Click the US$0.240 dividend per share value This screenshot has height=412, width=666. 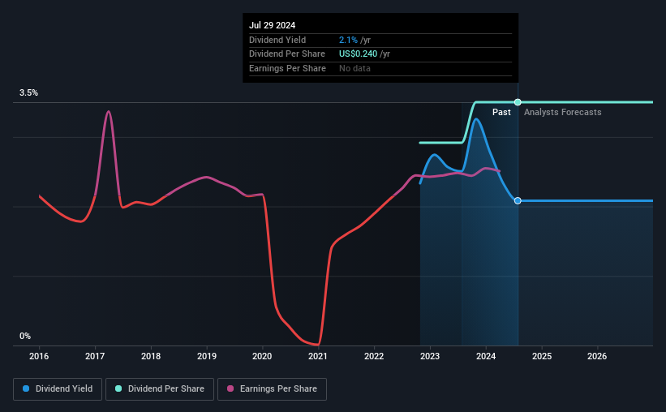tap(358, 54)
